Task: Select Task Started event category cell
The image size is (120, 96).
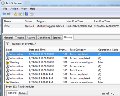Action: point(76,70)
